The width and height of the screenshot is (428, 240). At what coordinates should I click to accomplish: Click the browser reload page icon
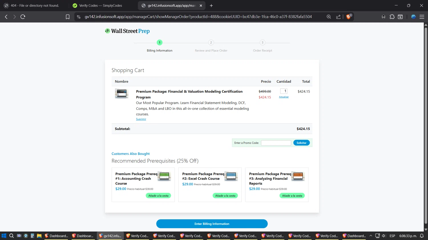[x=23, y=17]
